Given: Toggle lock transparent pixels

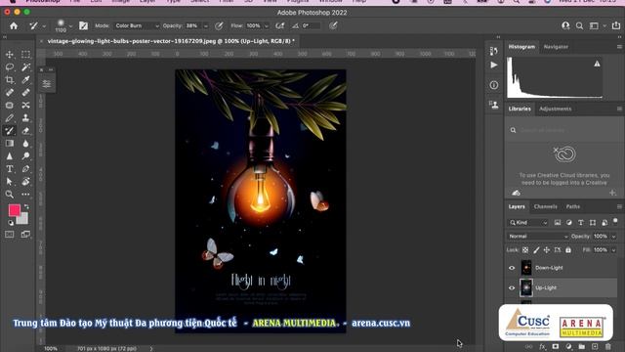Looking at the screenshot, I should tap(525, 250).
